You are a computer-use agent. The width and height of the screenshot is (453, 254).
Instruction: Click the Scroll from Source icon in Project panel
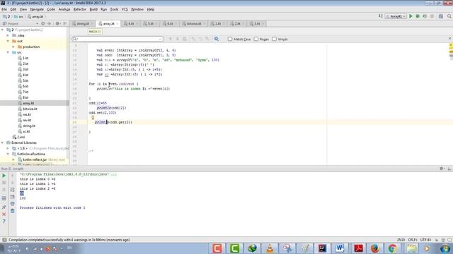(x=43, y=23)
